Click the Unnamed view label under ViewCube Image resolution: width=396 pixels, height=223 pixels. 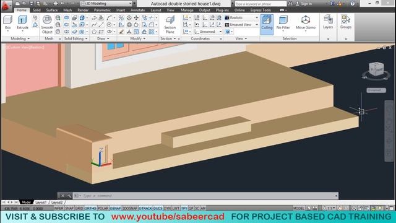point(376,90)
